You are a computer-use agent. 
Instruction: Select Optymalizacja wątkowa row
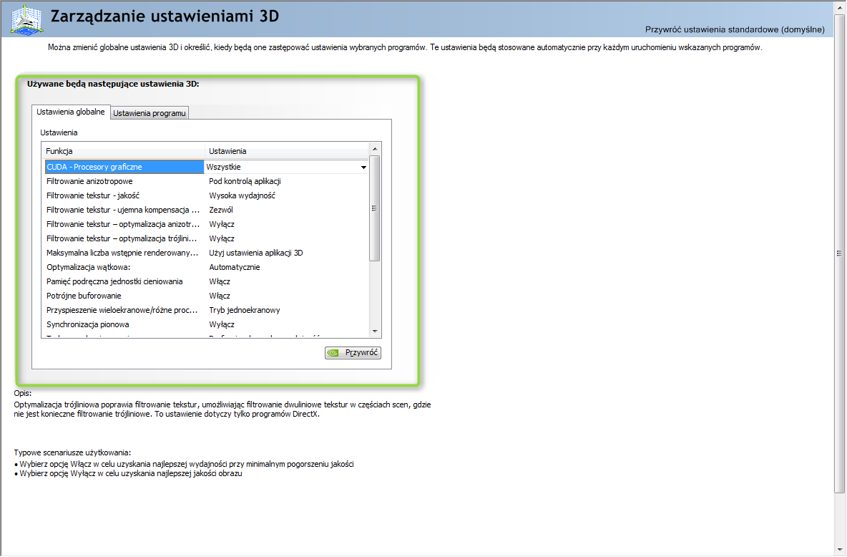tap(206, 267)
